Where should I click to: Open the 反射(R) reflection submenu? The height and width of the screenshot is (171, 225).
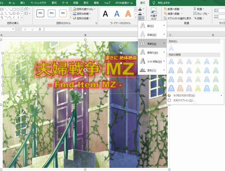(152, 35)
